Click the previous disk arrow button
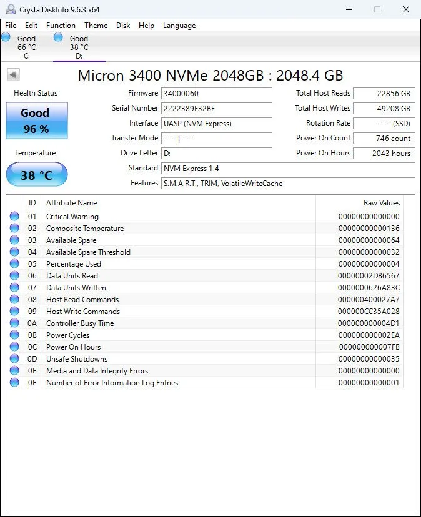The width and height of the screenshot is (421, 517). pos(14,74)
